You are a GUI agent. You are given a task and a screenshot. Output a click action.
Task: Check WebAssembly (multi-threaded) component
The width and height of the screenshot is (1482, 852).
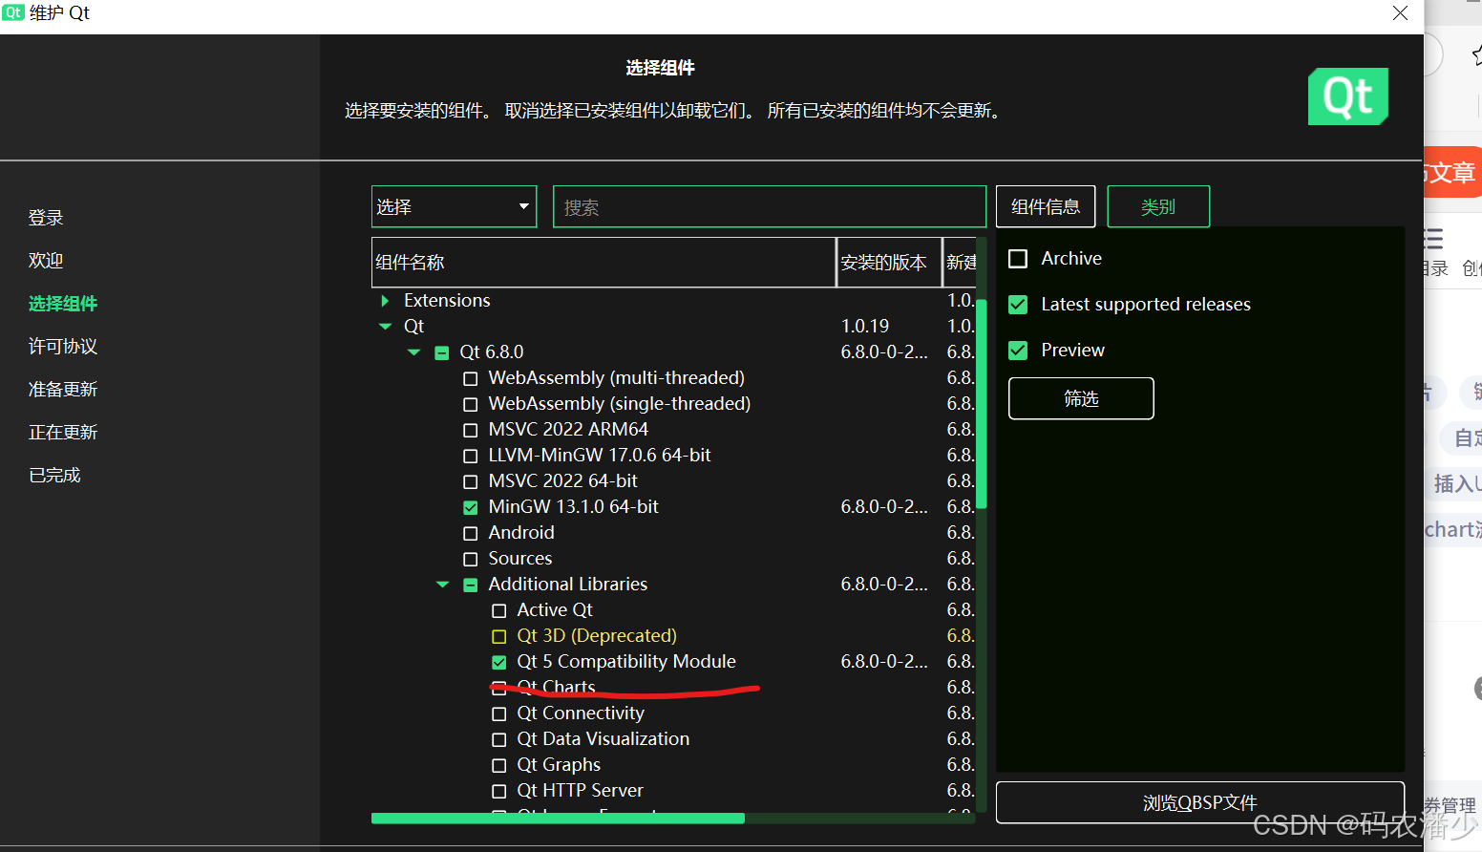click(x=470, y=379)
